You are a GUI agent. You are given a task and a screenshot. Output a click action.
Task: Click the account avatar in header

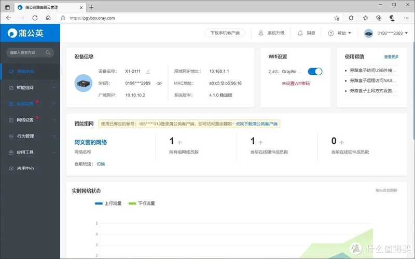(368, 33)
